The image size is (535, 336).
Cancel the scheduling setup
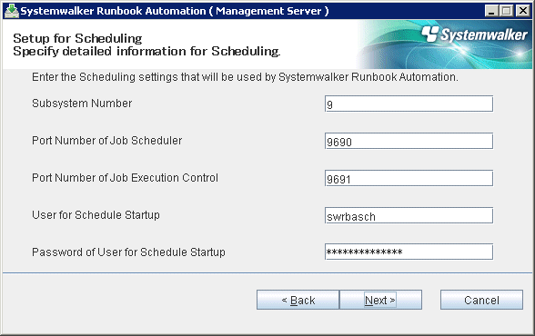click(481, 300)
